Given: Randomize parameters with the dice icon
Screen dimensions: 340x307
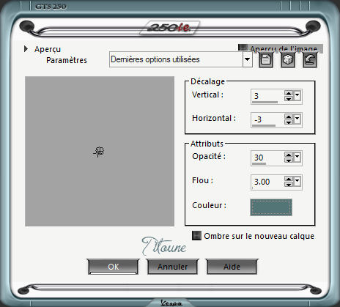Looking at the screenshot, I should tap(288, 59).
